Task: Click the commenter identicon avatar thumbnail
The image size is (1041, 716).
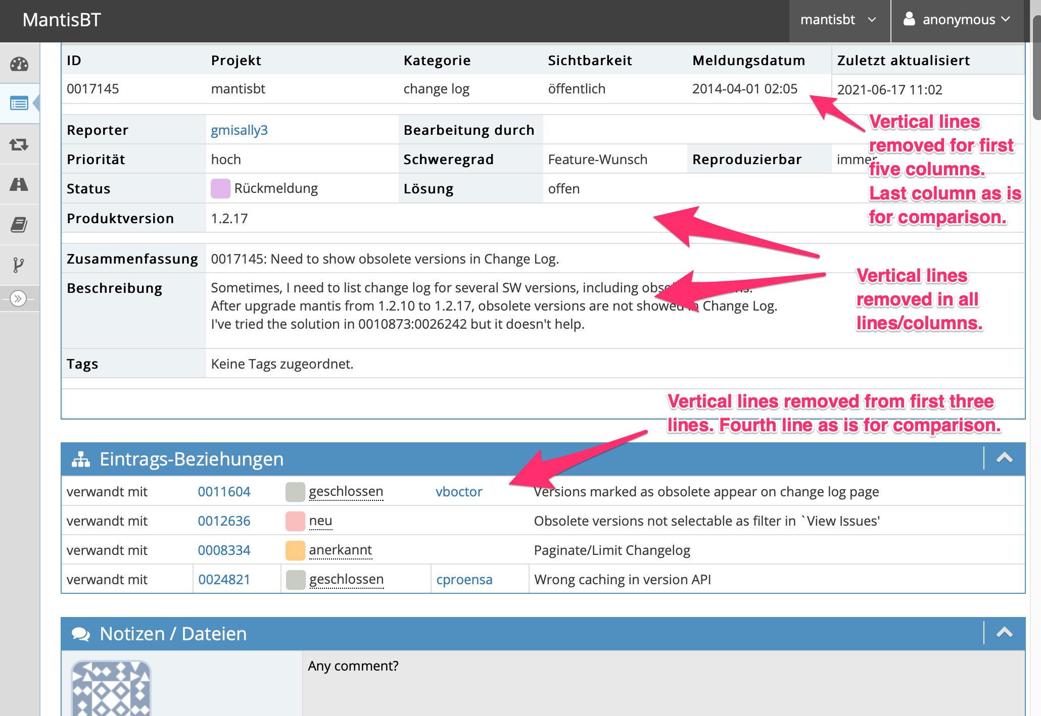Action: pos(111,688)
